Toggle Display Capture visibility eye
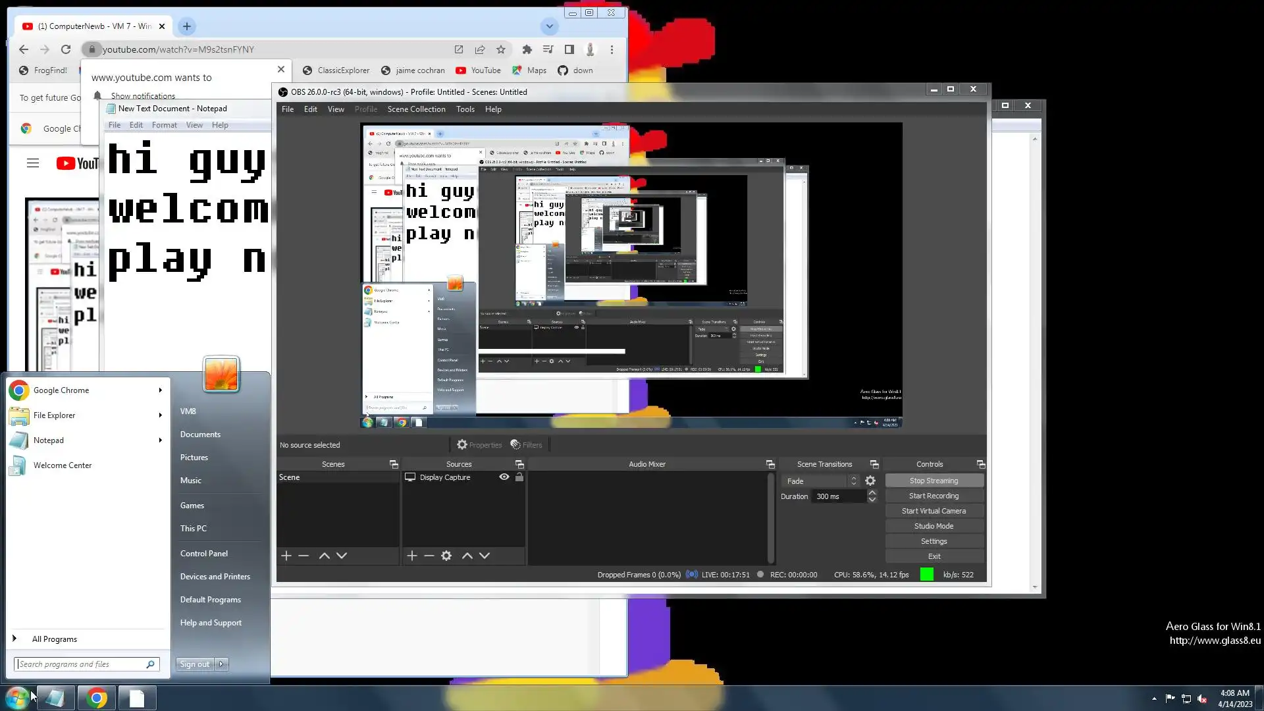 pyautogui.click(x=504, y=477)
